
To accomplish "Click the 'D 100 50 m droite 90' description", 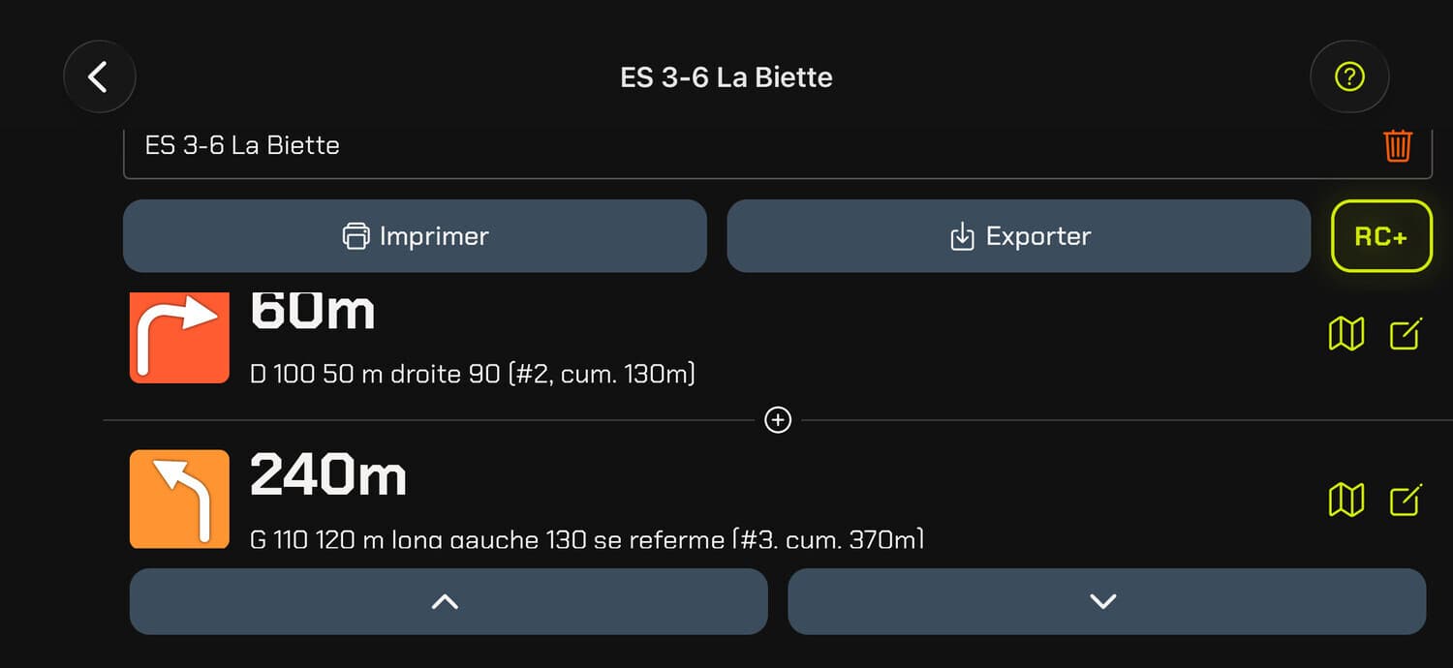I will pyautogui.click(x=472, y=374).
